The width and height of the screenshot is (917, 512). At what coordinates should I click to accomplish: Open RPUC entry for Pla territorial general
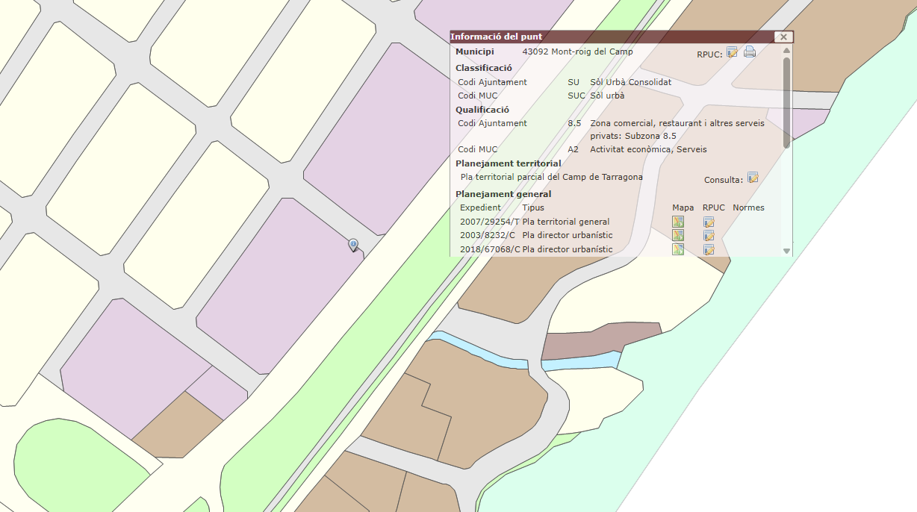tap(709, 222)
